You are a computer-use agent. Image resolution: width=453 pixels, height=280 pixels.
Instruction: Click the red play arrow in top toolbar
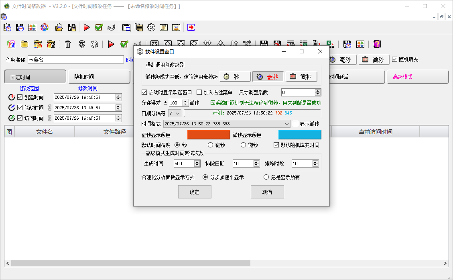pyautogui.click(x=86, y=27)
